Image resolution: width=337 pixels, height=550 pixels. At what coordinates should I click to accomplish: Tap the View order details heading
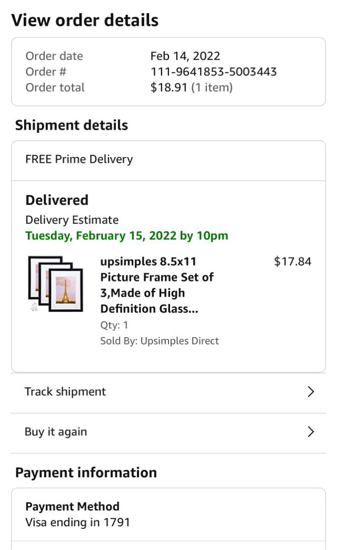pyautogui.click(x=85, y=20)
